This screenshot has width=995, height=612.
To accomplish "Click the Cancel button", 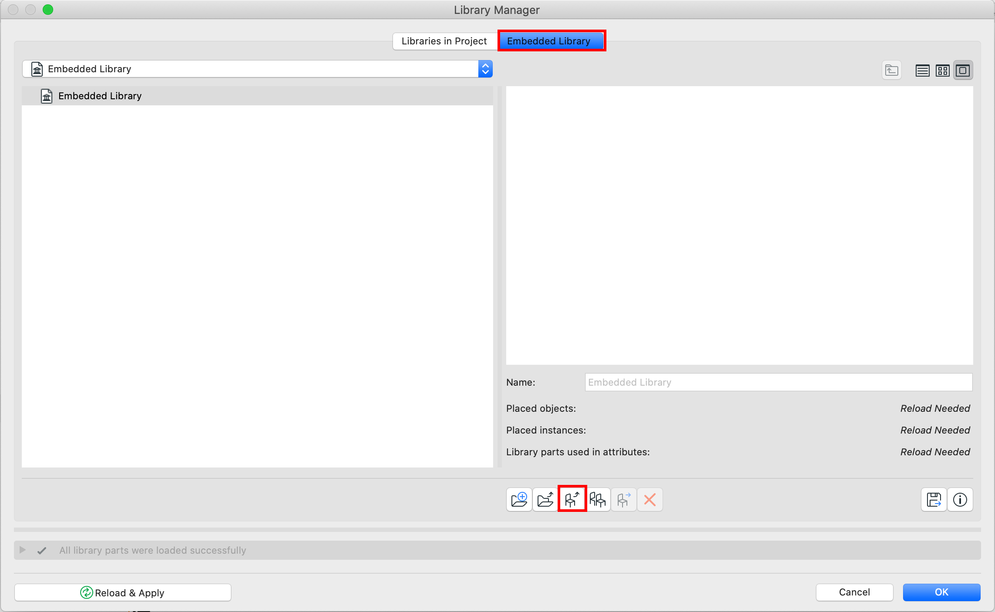I will (x=854, y=592).
